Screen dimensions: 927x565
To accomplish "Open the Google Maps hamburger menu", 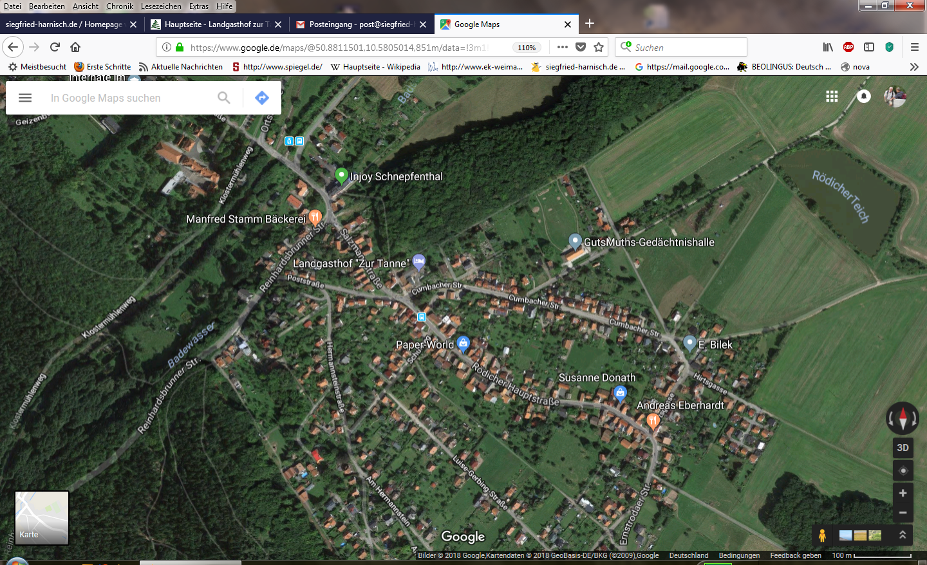I will click(x=25, y=98).
